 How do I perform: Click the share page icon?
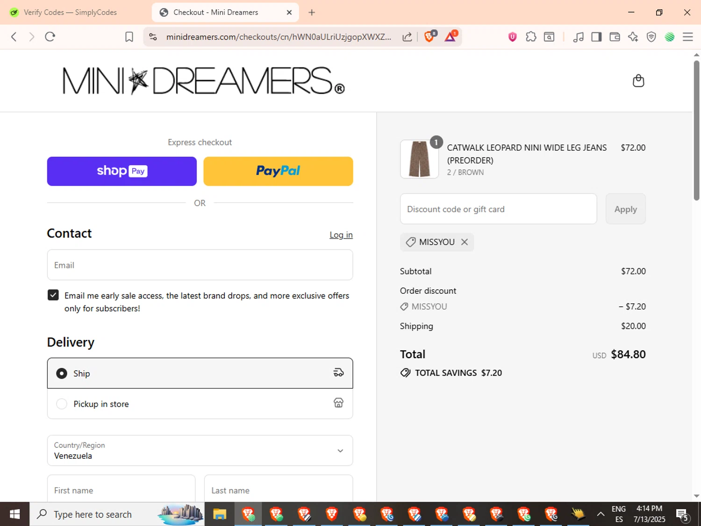pyautogui.click(x=407, y=37)
